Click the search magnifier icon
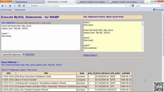Screen dimensions: 164x92 [x=162, y=6]
